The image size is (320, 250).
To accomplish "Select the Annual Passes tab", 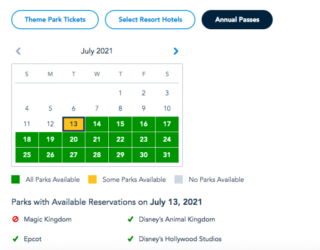I will click(x=237, y=20).
